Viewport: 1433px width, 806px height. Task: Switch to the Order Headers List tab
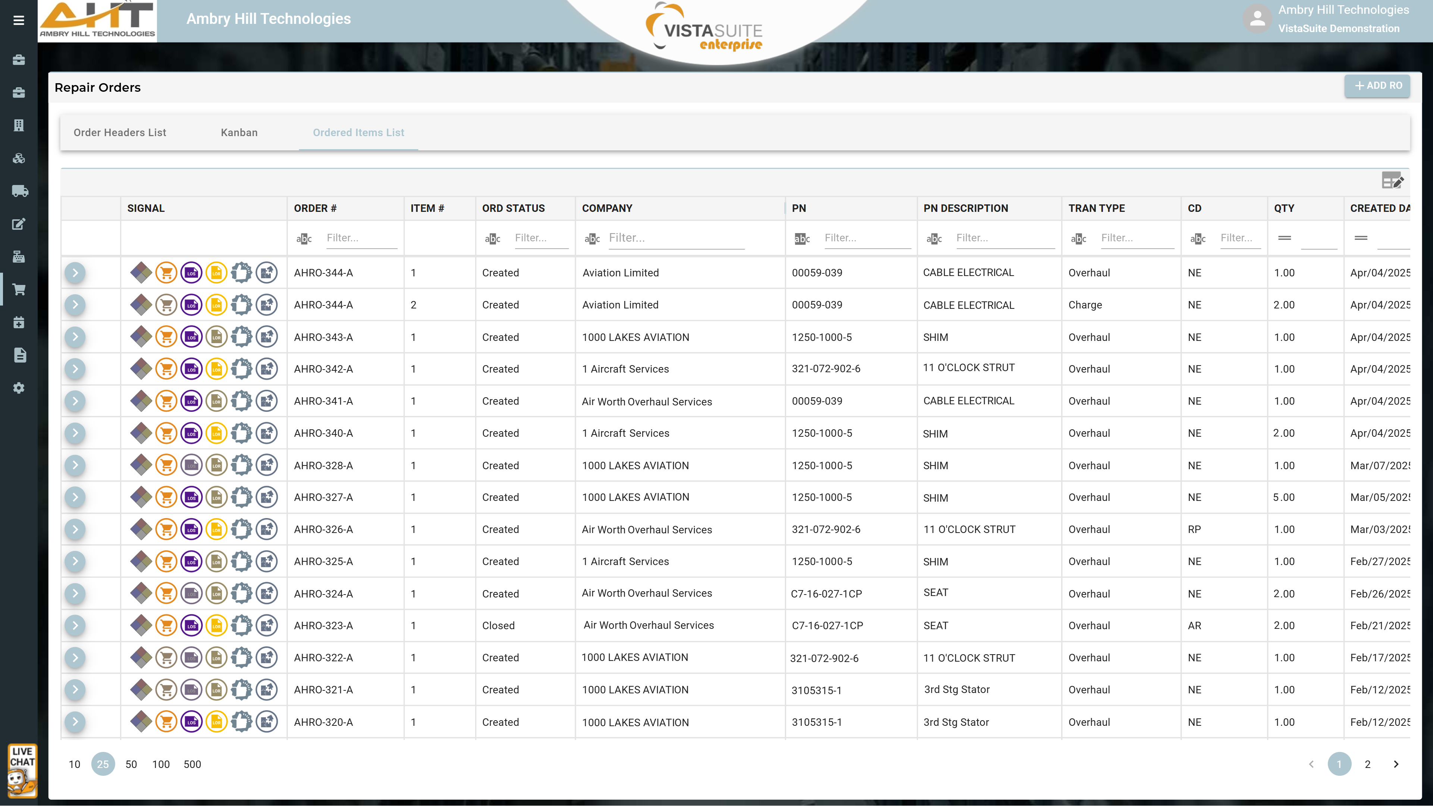[x=120, y=132]
